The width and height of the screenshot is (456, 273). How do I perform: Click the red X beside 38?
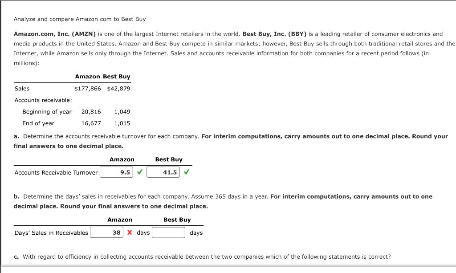coord(130,232)
